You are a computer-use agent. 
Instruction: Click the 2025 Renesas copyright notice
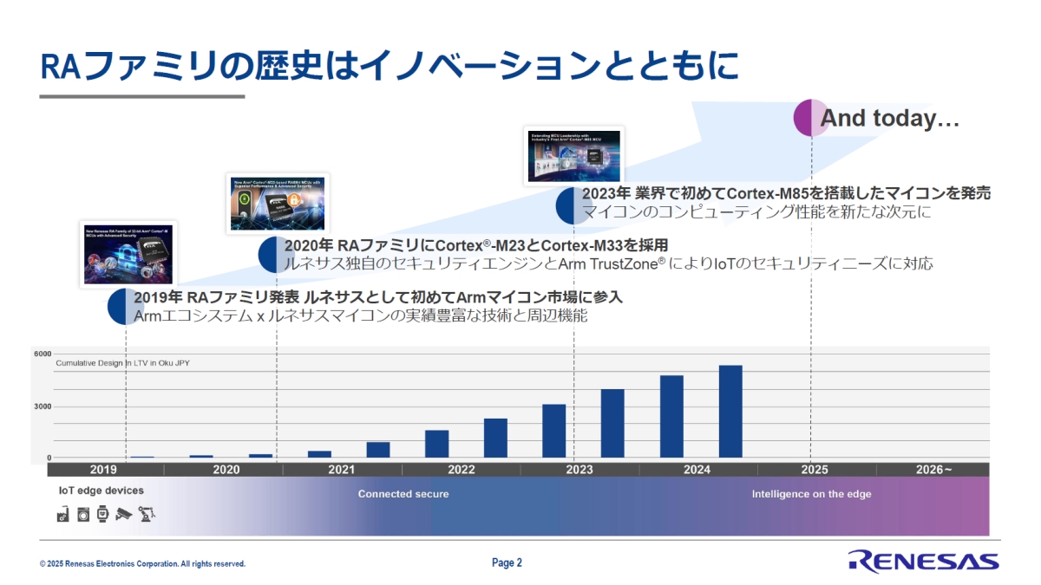pos(143,562)
